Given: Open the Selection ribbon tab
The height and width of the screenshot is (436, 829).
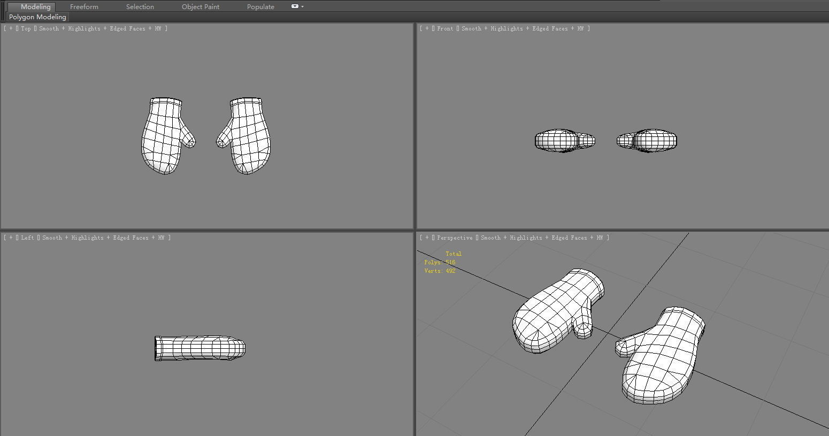Looking at the screenshot, I should pyautogui.click(x=140, y=6).
